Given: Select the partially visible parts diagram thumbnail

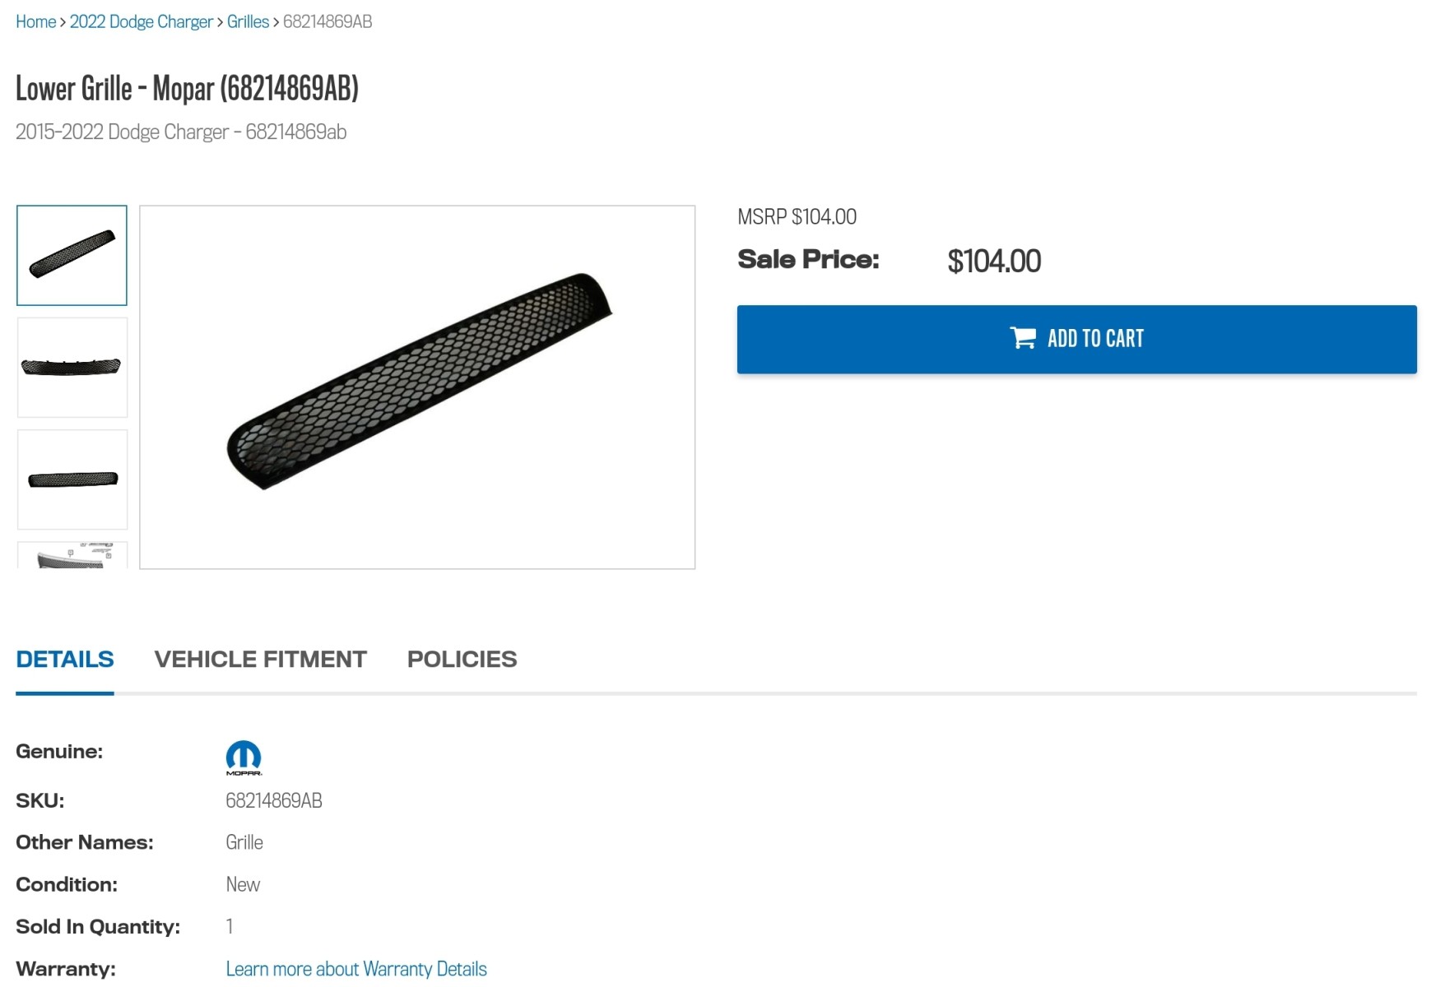Looking at the screenshot, I should (x=72, y=555).
